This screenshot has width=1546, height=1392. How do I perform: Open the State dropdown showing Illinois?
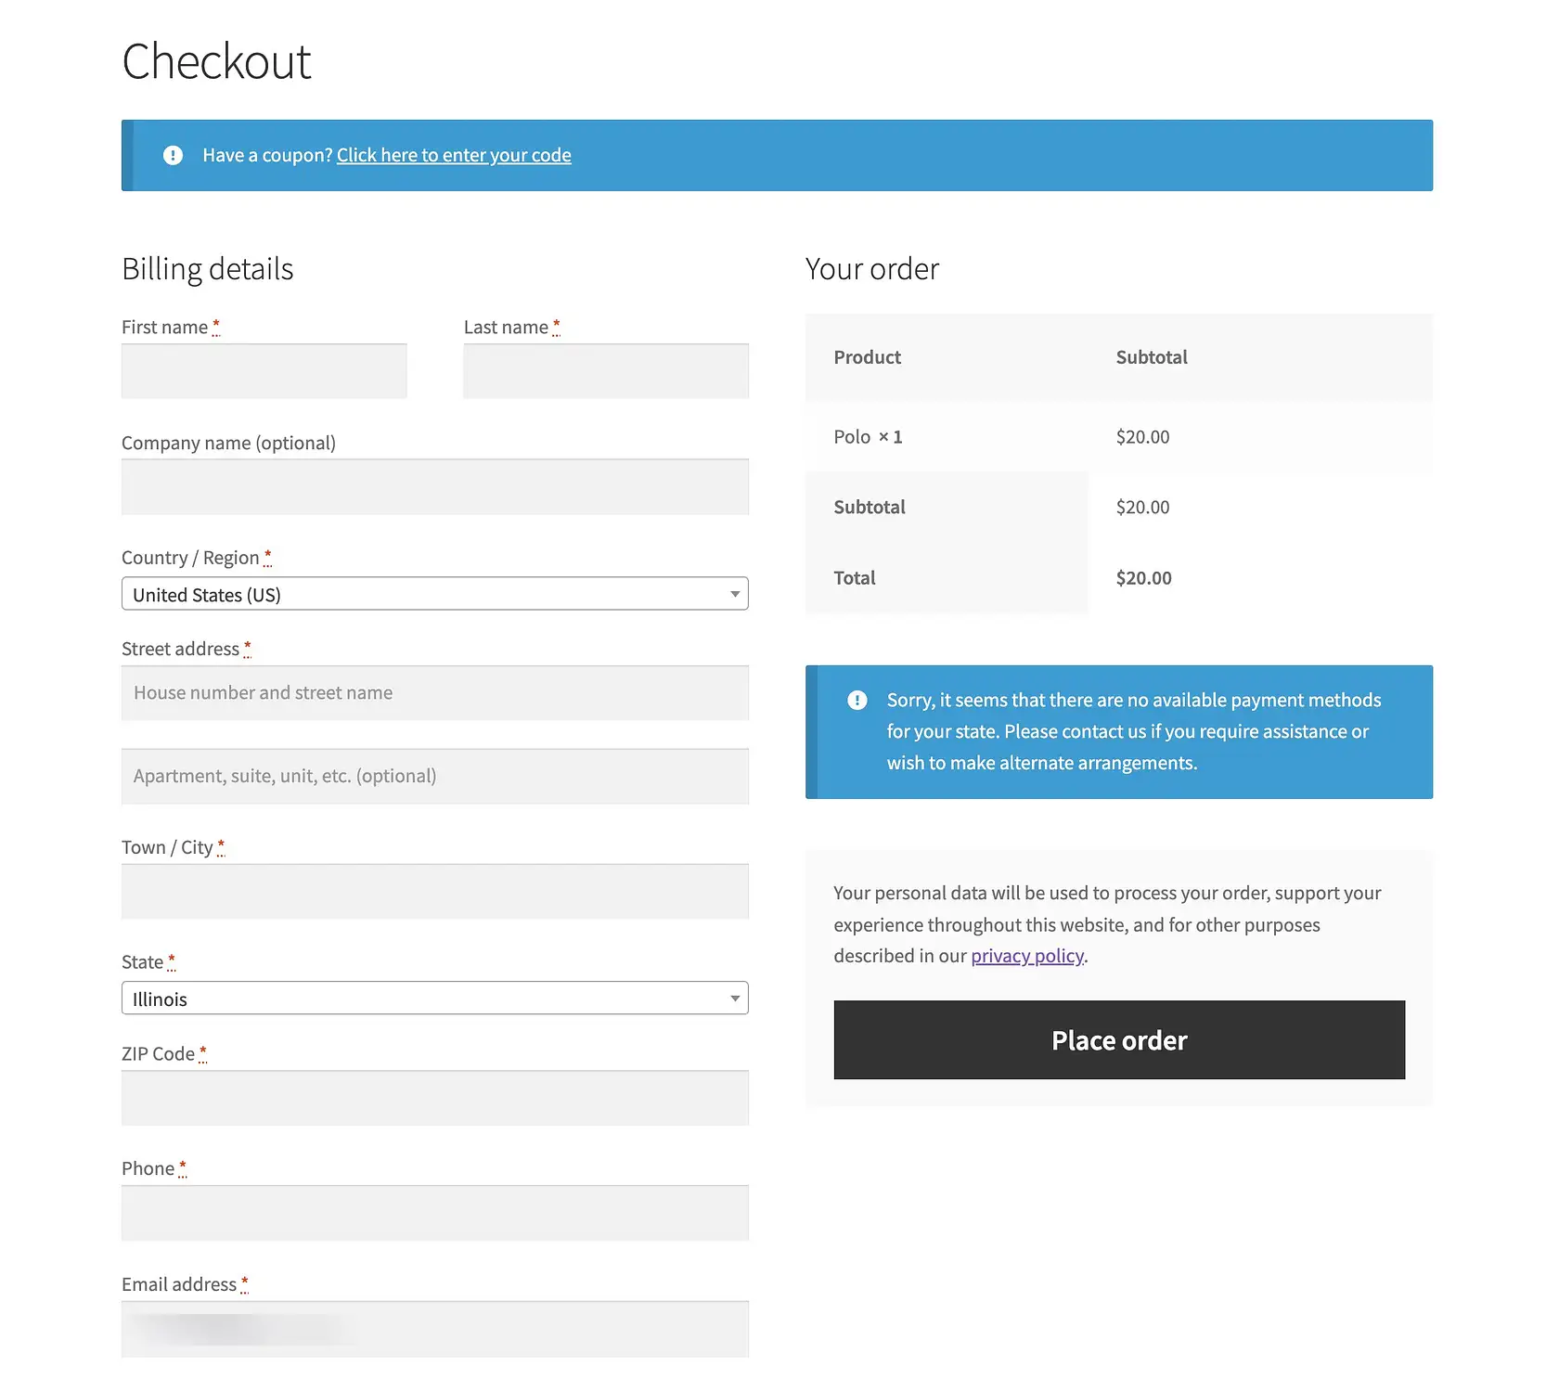(x=433, y=999)
